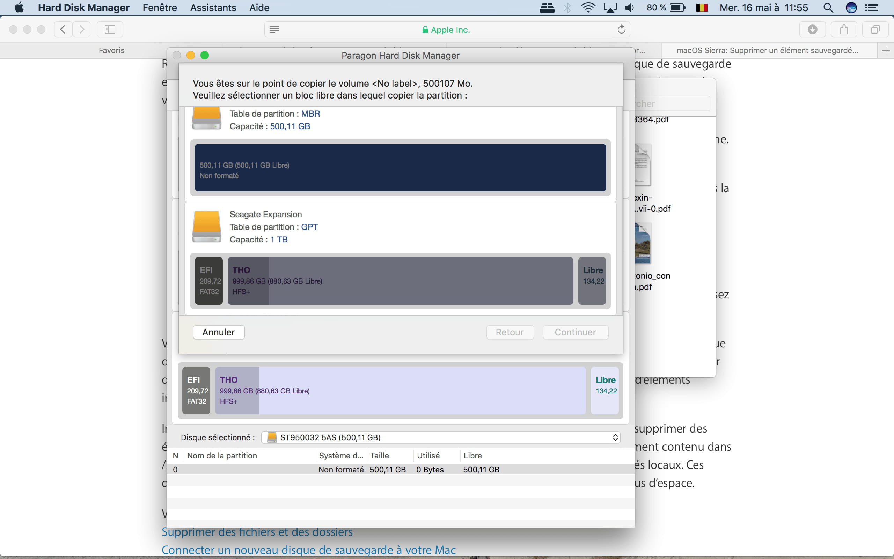
Task: Open the volume control in menu bar
Action: pyautogui.click(x=630, y=7)
